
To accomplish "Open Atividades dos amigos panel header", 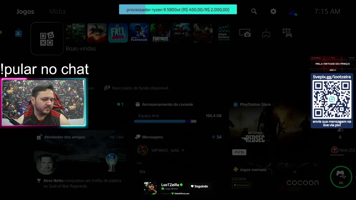I will click(61, 137).
